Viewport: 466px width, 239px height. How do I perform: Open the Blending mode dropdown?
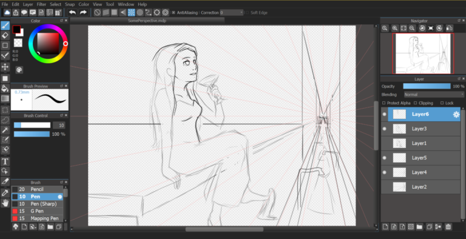pyautogui.click(x=434, y=95)
